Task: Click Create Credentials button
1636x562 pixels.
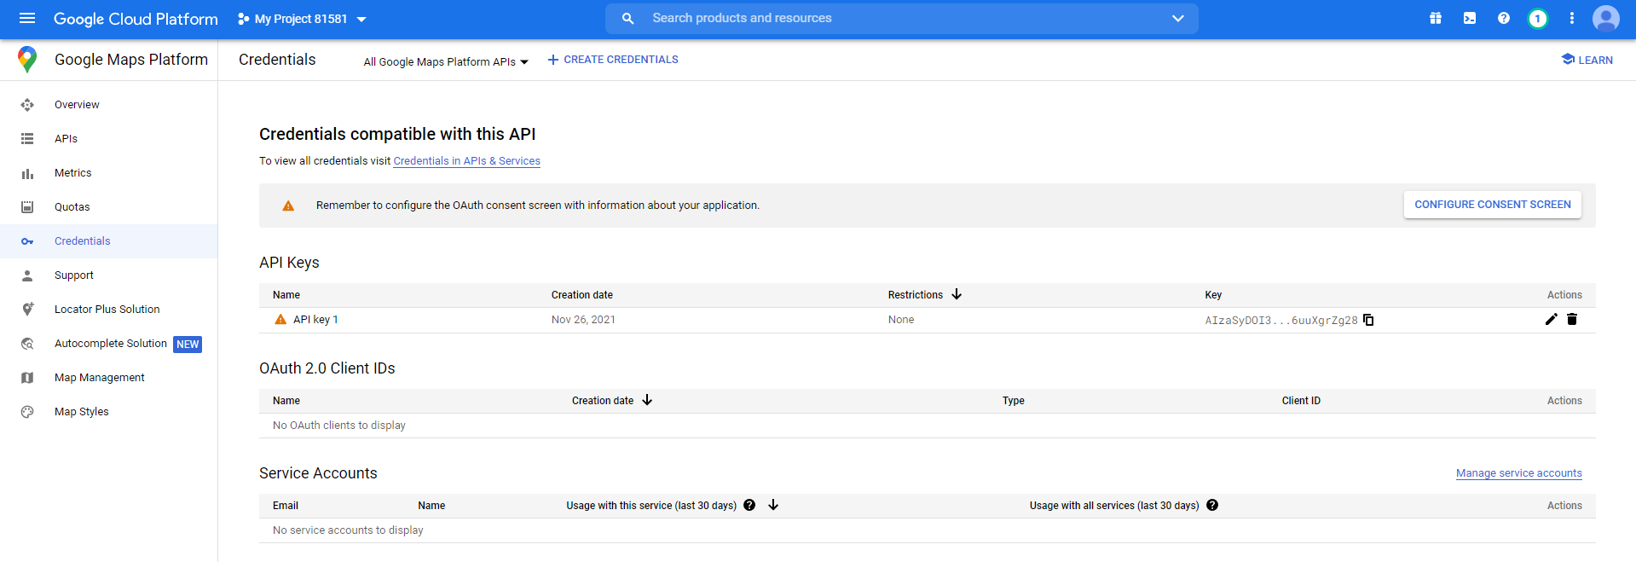Action: 613,60
